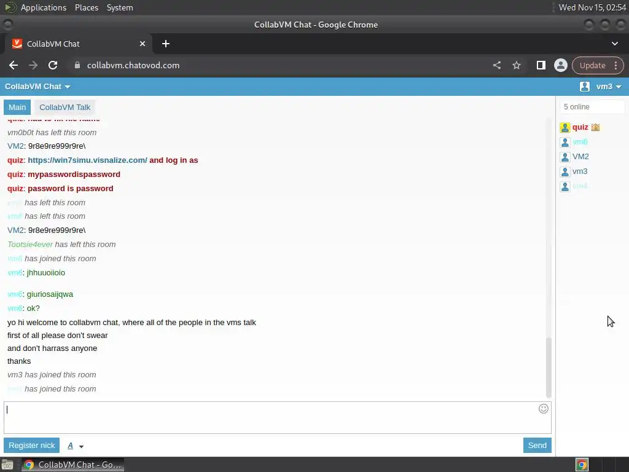629x472 pixels.
Task: Click the message 'giuriosaijqwa'
Action: point(50,294)
